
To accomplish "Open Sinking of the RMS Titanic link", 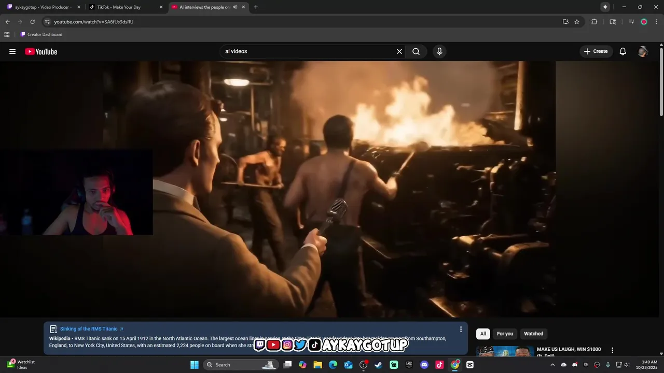I will tap(91, 329).
